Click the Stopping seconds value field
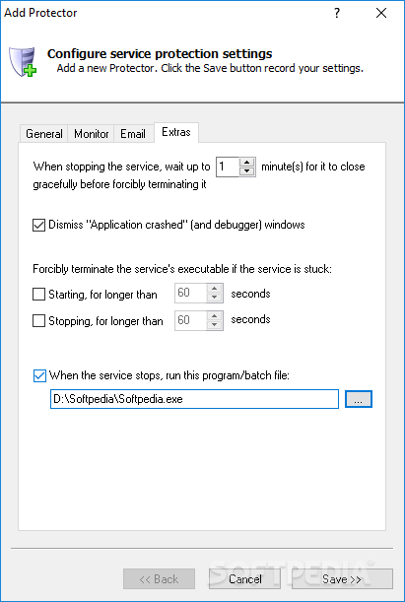This screenshot has height=602, width=405. [191, 320]
